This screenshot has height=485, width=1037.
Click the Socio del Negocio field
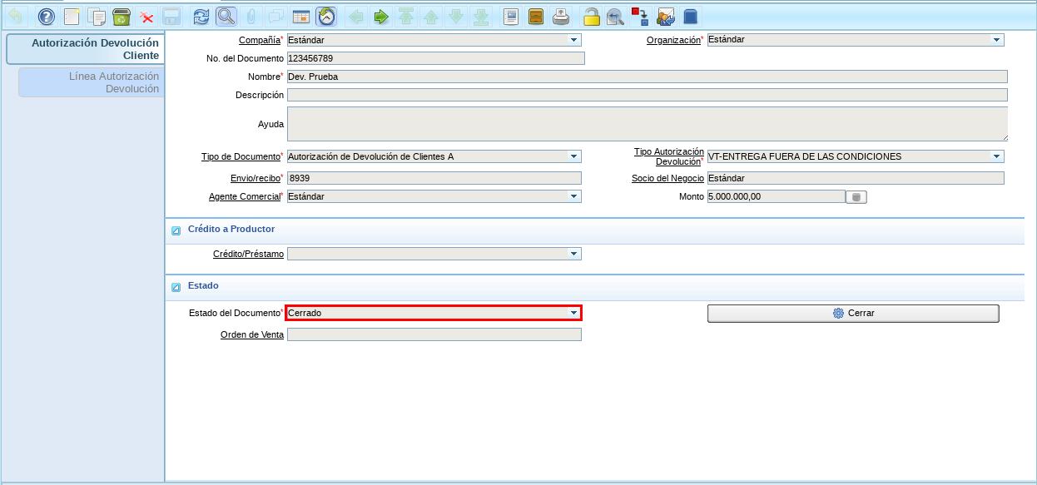point(855,178)
